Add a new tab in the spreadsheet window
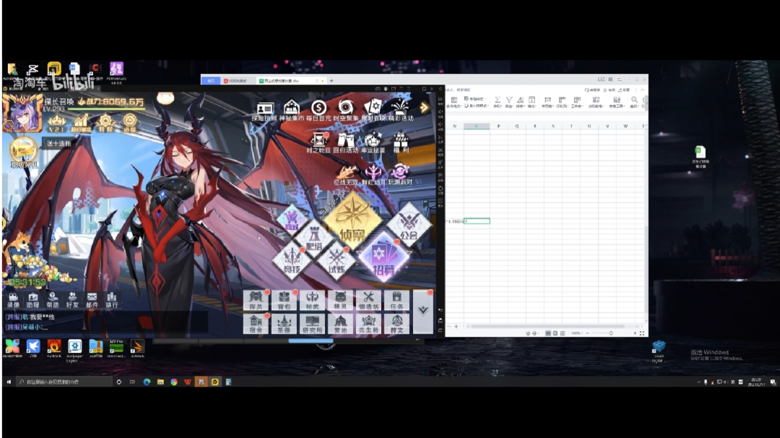The height and width of the screenshot is (438, 780). [331, 81]
